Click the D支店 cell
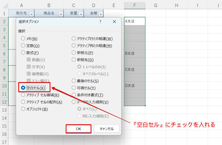Screen dimensions: 222x145 [x=135, y=86]
